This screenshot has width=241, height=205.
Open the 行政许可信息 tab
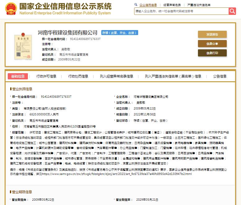(46, 76)
